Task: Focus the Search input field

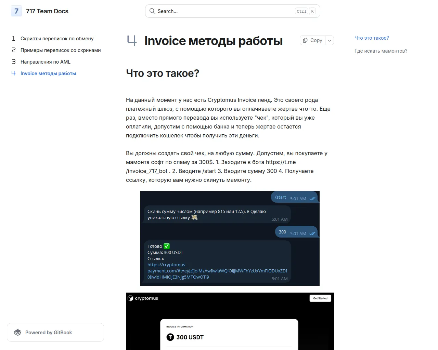Action: [x=232, y=11]
